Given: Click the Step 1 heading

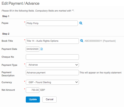Looking at the screenshot, I should pyautogui.click(x=6, y=16).
